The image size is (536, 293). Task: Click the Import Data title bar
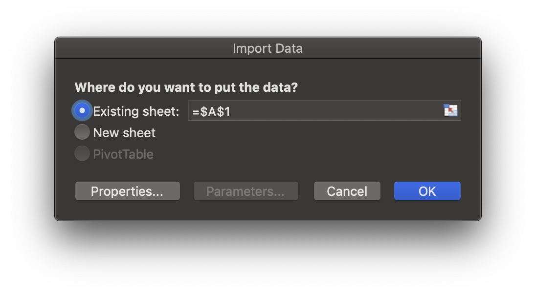coord(268,48)
